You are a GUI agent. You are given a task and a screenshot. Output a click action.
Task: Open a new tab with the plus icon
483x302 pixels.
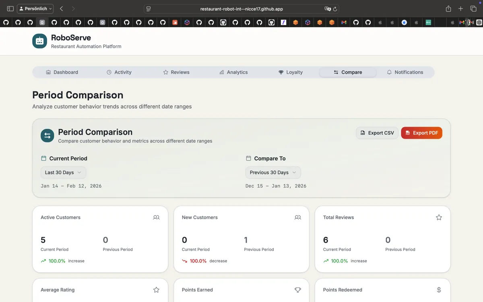[x=461, y=8]
